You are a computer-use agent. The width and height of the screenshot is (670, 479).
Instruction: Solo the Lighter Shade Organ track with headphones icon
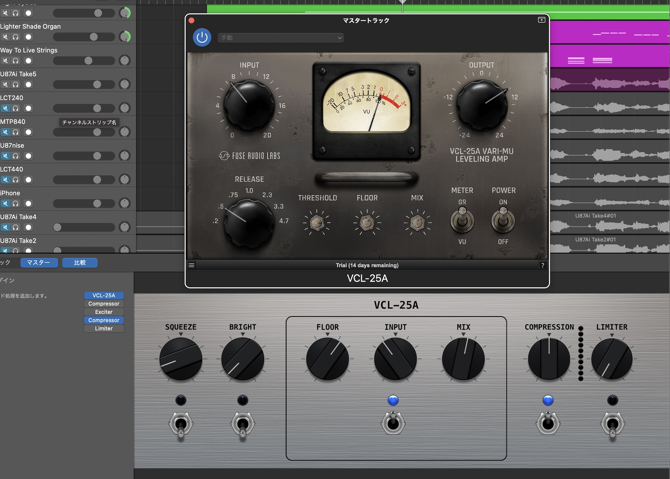coord(16,37)
